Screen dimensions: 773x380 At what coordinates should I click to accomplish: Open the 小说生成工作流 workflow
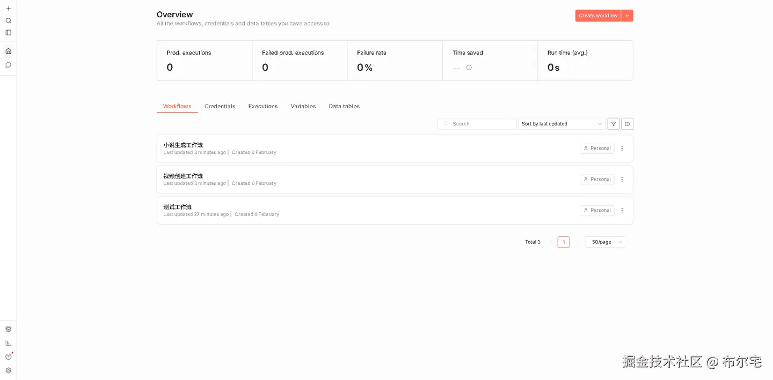(183, 145)
